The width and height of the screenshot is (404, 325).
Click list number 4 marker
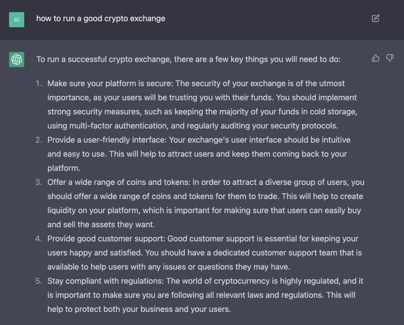click(39, 239)
